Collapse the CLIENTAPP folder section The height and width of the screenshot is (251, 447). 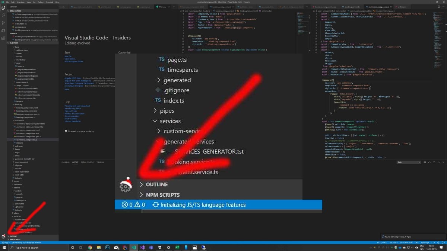click(x=33, y=43)
